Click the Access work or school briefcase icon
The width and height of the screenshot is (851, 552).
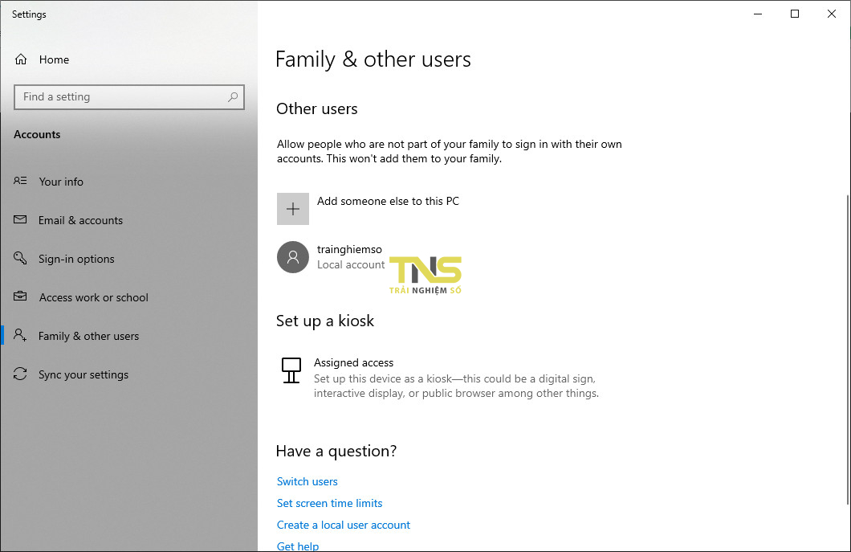click(x=21, y=297)
